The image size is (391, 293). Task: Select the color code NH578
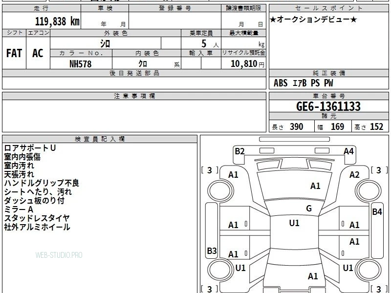pyautogui.click(x=81, y=64)
